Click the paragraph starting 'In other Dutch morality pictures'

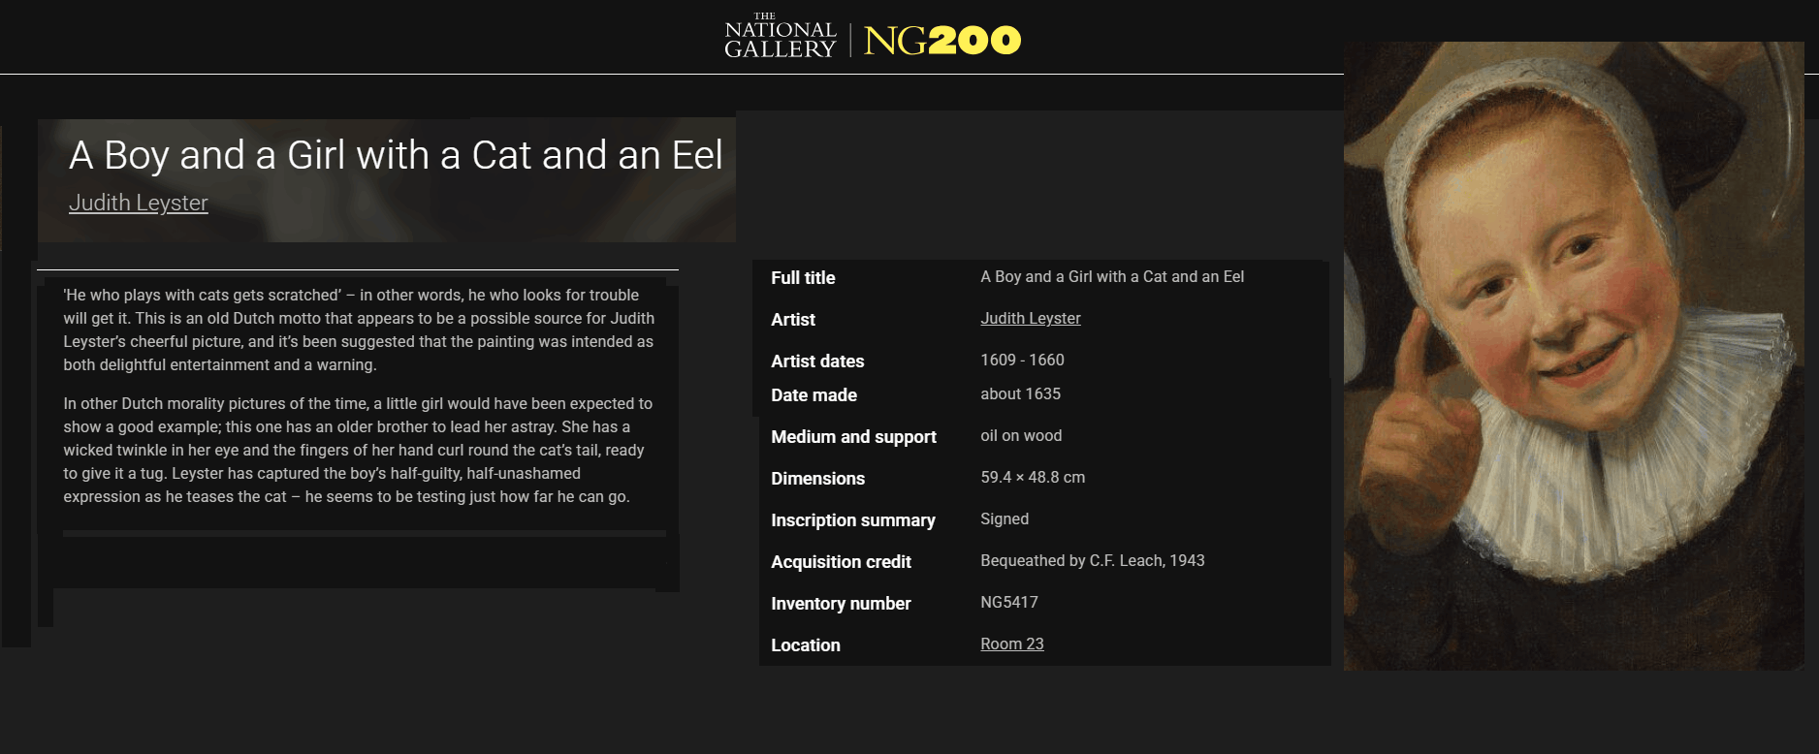click(358, 450)
